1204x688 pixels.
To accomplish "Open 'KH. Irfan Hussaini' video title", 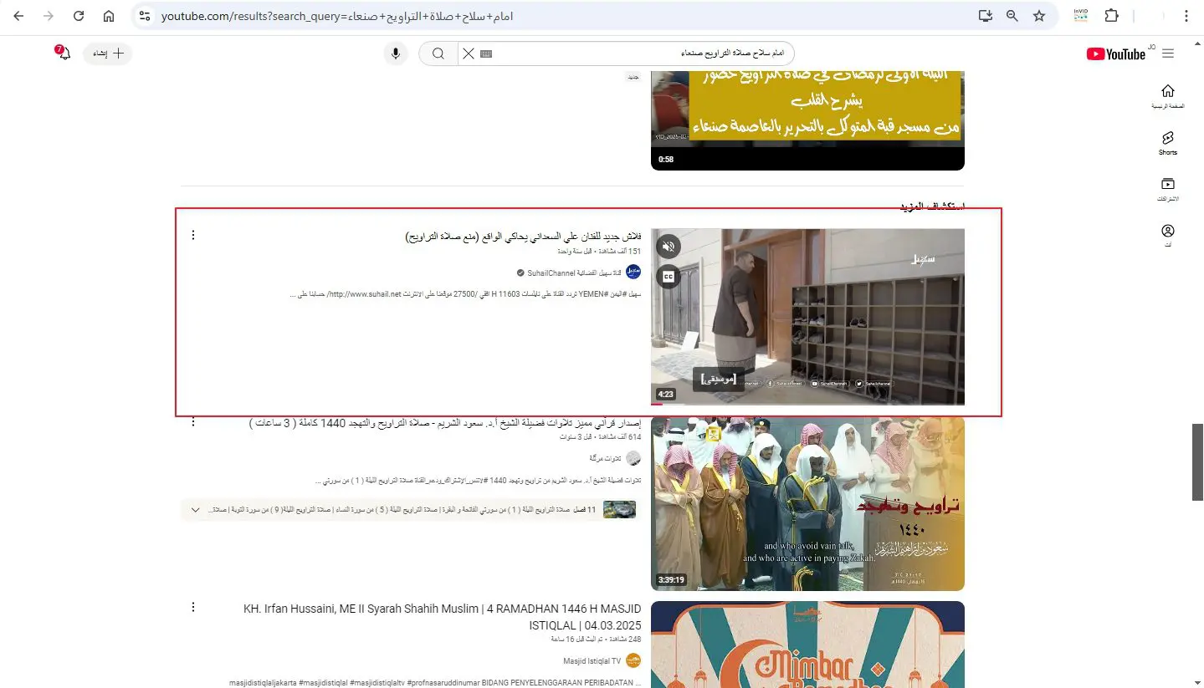I will [x=443, y=617].
